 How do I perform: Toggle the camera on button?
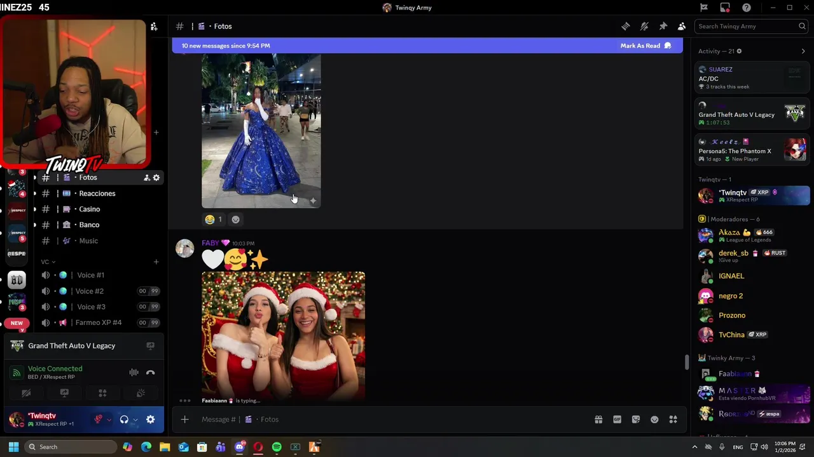click(x=26, y=394)
